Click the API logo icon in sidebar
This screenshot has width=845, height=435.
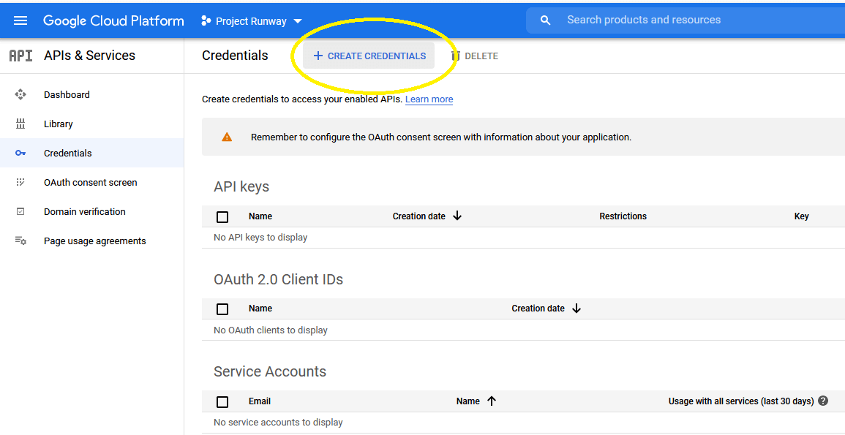point(21,56)
